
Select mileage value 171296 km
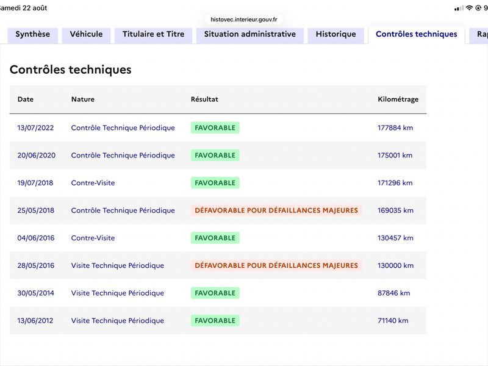(395, 183)
